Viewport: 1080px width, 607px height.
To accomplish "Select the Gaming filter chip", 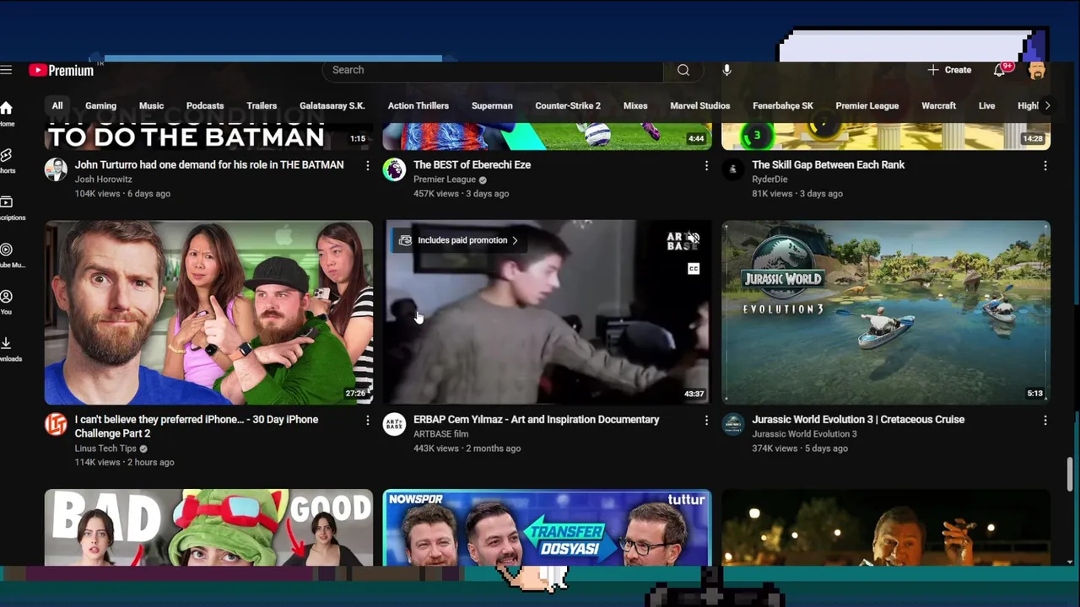I will pos(100,105).
